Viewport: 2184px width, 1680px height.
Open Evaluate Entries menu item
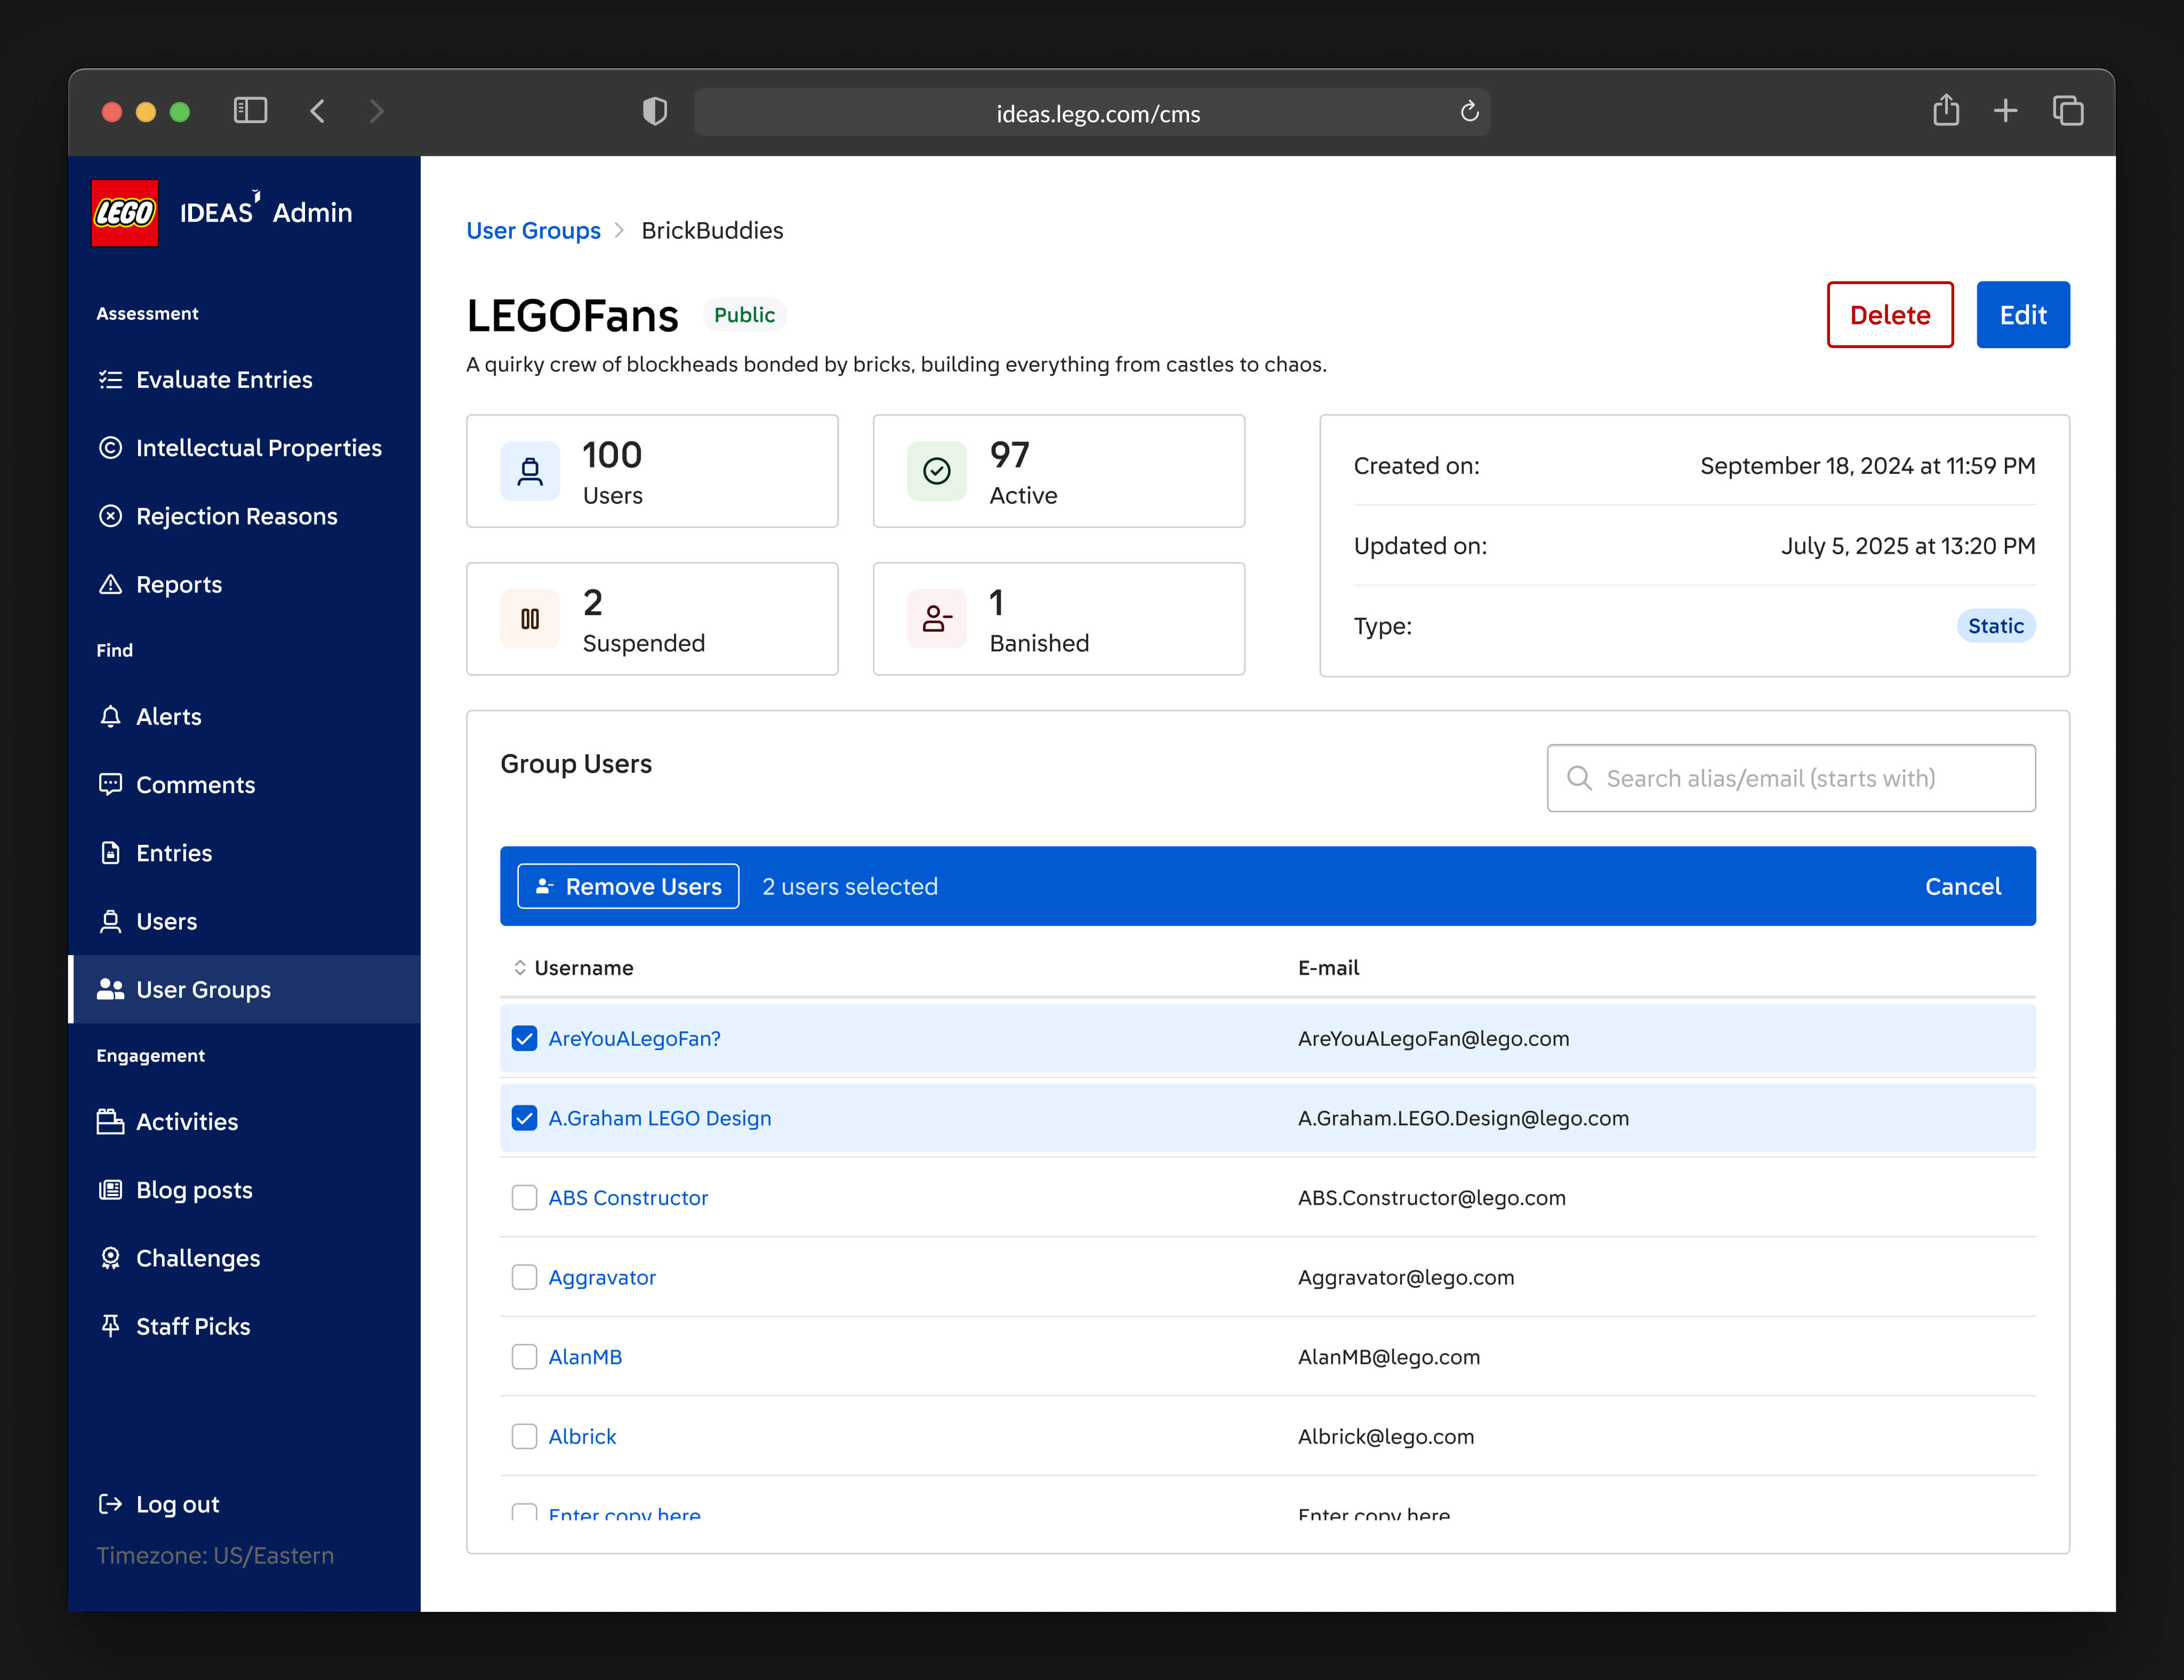pos(244,380)
